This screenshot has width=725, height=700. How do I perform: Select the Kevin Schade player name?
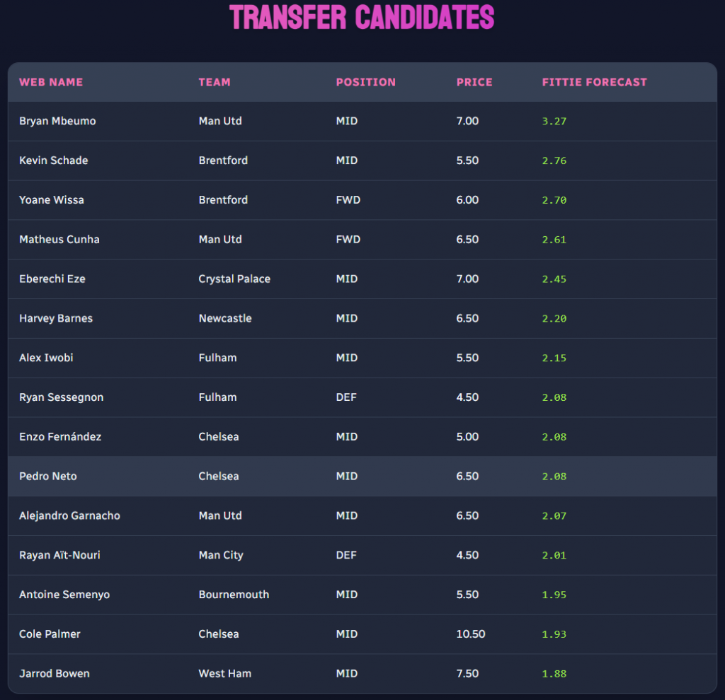(x=54, y=161)
